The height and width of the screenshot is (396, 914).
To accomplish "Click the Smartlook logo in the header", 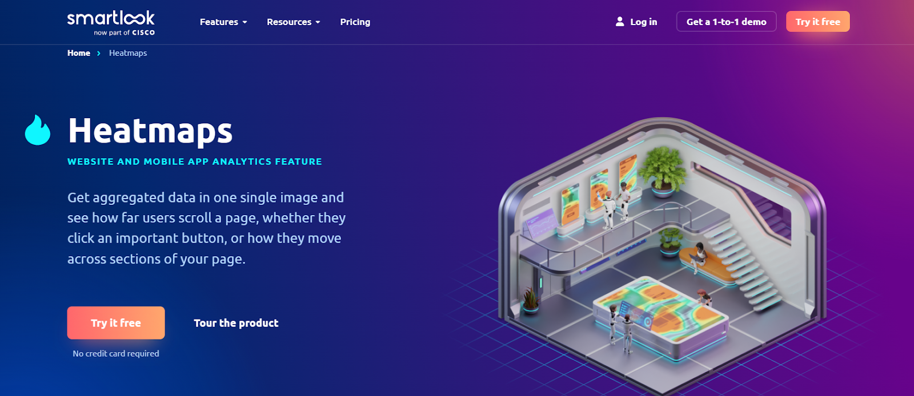I will coord(111,18).
